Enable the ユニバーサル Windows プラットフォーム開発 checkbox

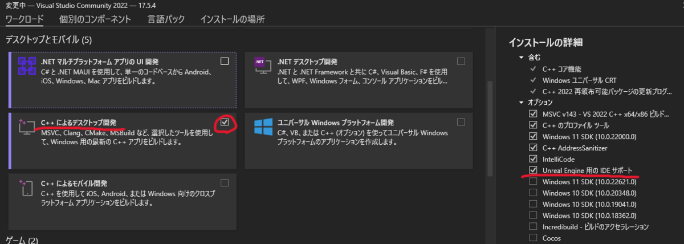pyautogui.click(x=461, y=122)
